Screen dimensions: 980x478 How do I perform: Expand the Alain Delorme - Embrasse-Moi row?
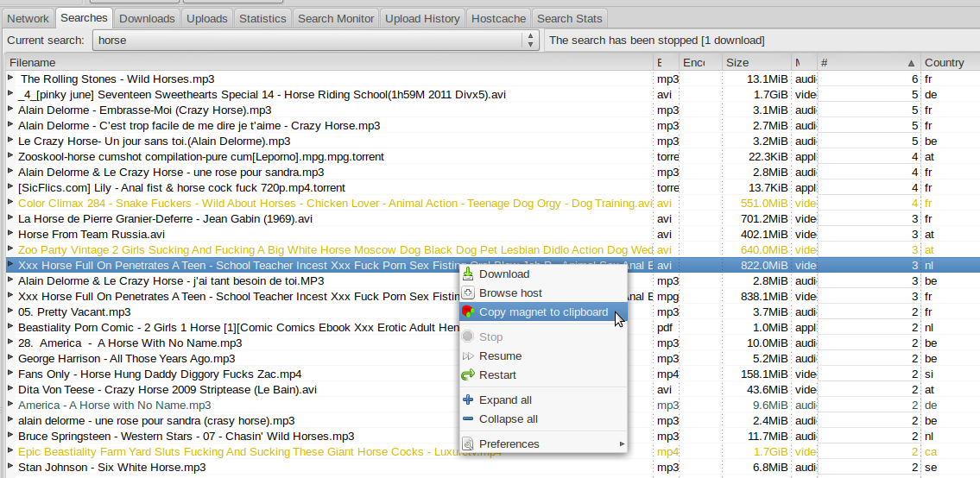(x=10, y=110)
